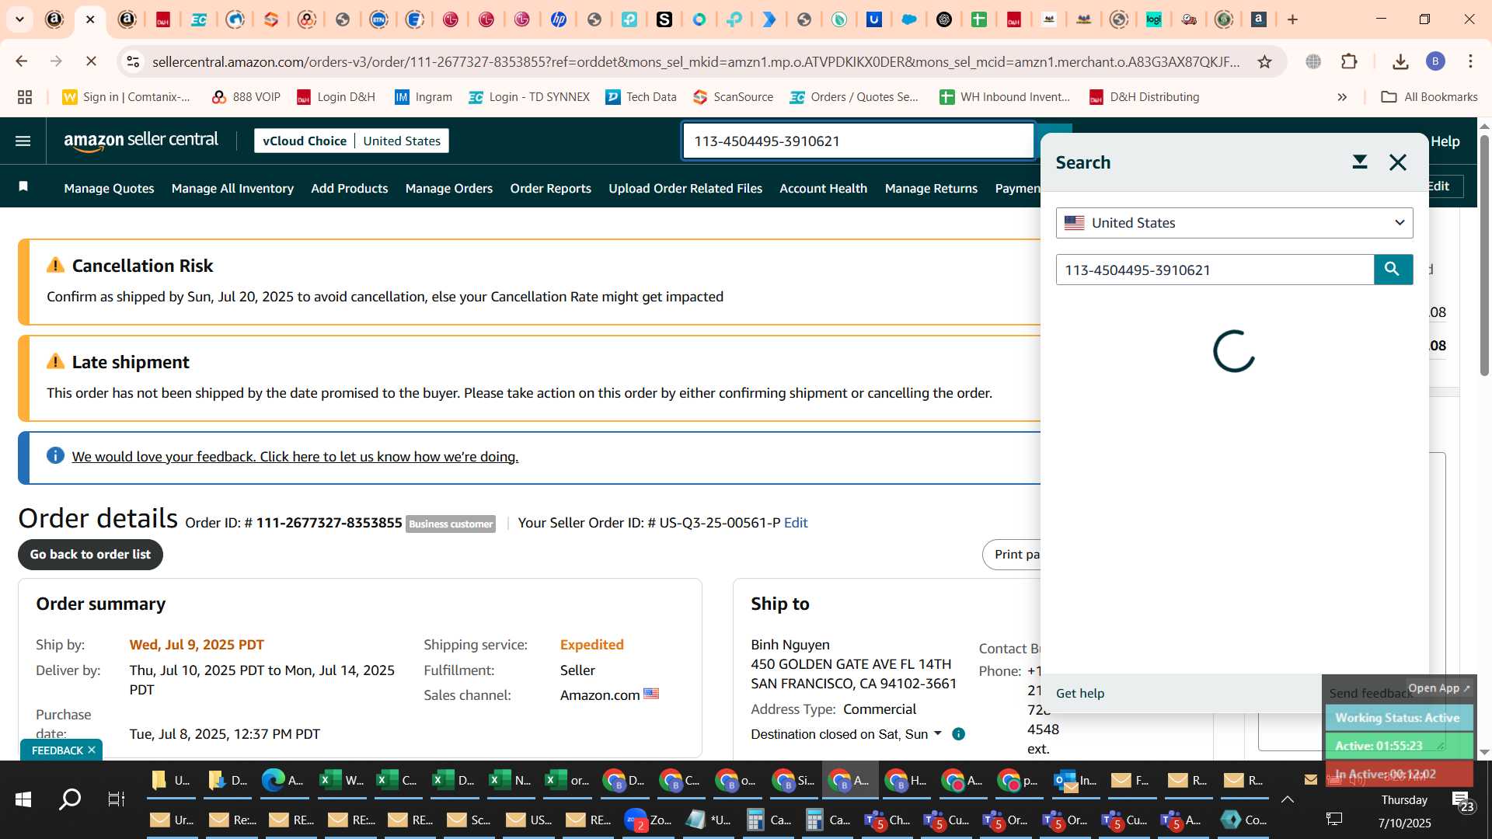Click the page vertical scrollbar thumb
1492x839 pixels.
[x=1484, y=256]
